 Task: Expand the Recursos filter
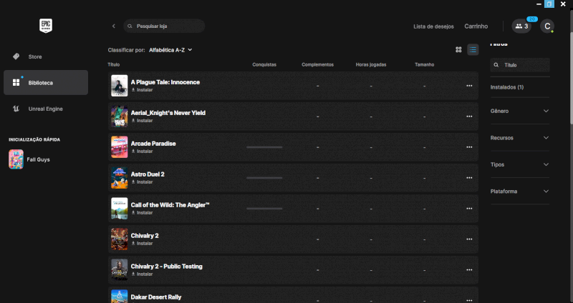(520, 138)
